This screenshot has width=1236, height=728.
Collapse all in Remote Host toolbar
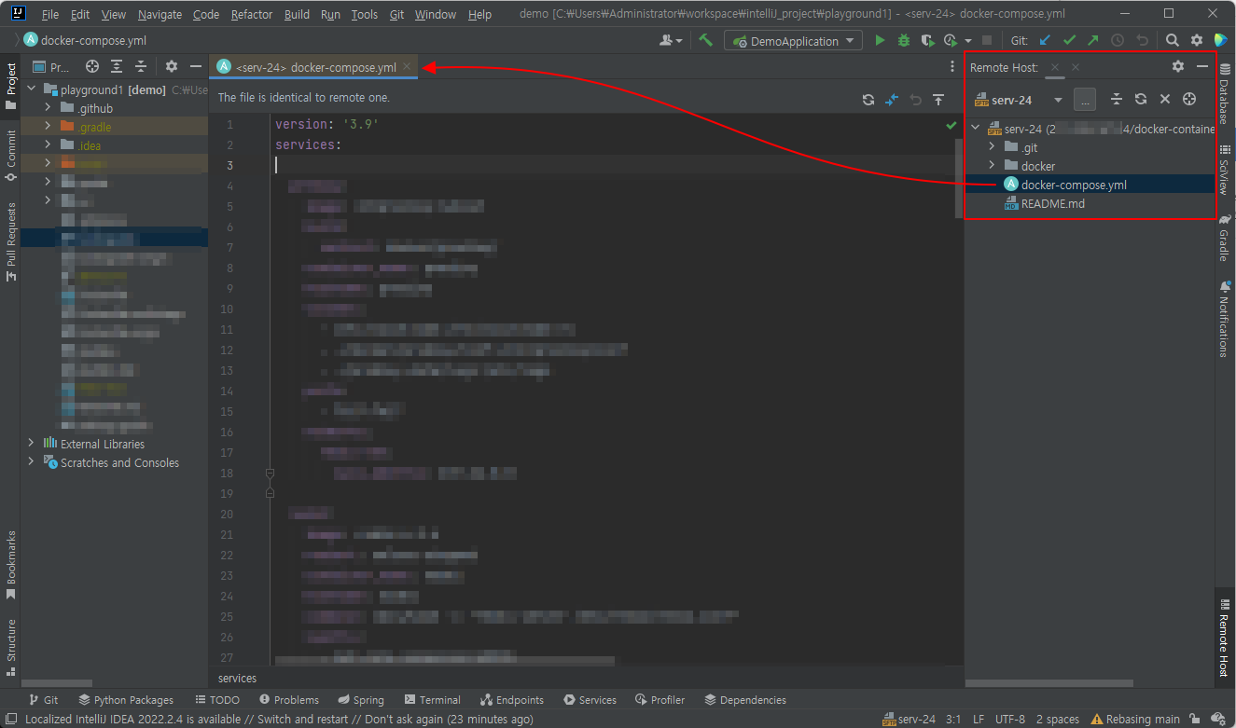coord(1117,99)
